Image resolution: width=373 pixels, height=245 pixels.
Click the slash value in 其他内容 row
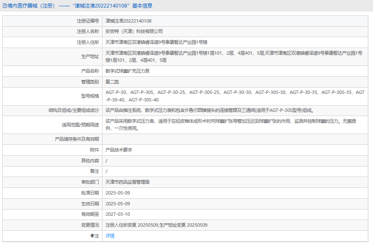pyautogui.click(x=106, y=161)
